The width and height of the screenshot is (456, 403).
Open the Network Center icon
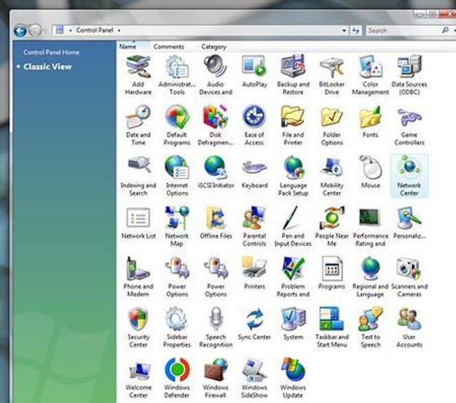pyautogui.click(x=409, y=171)
